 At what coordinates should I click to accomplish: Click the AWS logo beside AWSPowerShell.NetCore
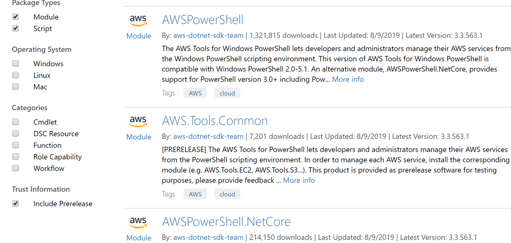pos(138,222)
